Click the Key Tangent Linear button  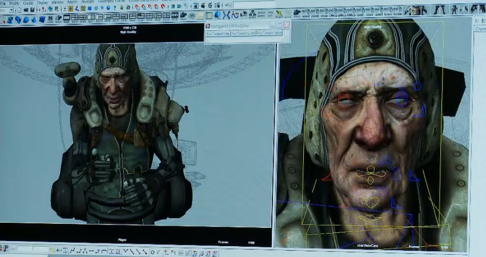(243, 33)
